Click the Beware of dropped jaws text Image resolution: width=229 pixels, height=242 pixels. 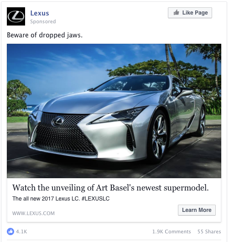(x=45, y=35)
